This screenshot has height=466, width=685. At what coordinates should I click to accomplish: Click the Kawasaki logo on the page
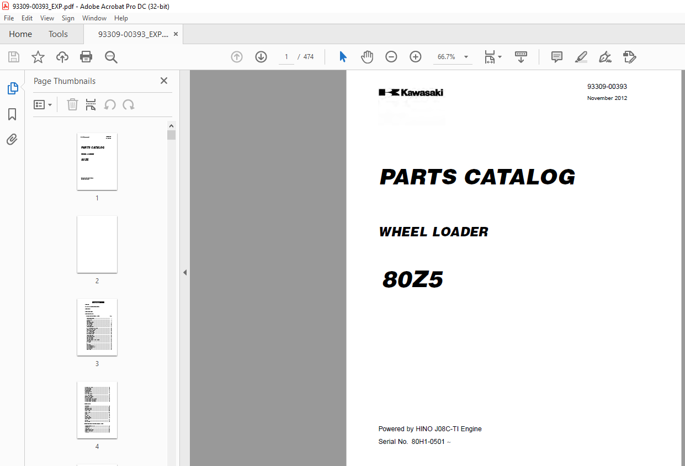pyautogui.click(x=411, y=93)
